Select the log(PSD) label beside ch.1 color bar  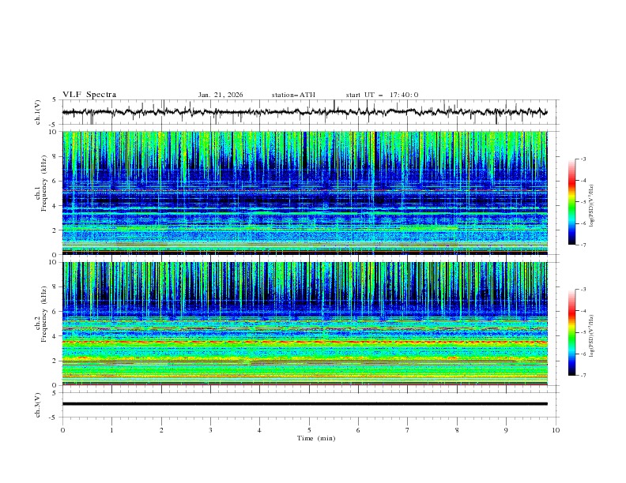592,206
